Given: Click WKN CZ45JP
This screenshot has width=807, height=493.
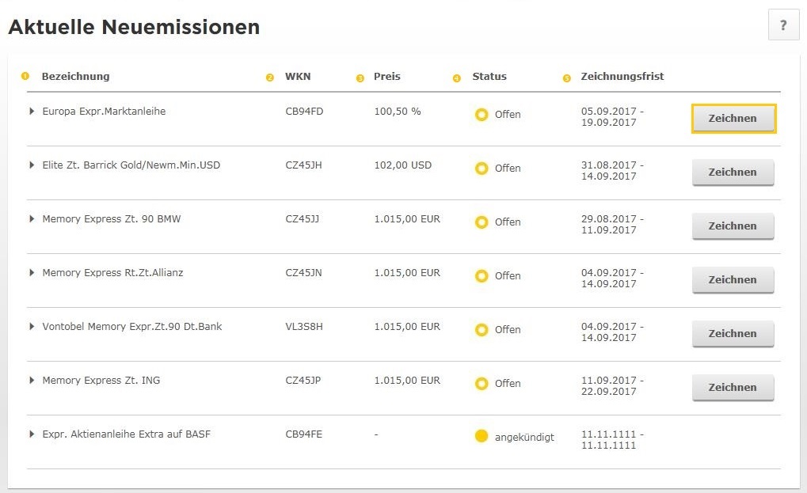Looking at the screenshot, I should click(303, 381).
